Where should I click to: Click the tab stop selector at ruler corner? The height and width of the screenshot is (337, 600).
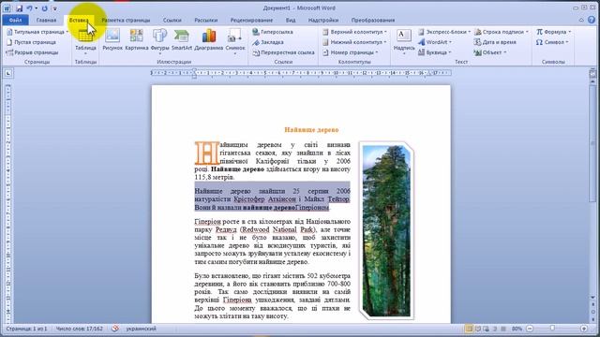click(x=8, y=73)
